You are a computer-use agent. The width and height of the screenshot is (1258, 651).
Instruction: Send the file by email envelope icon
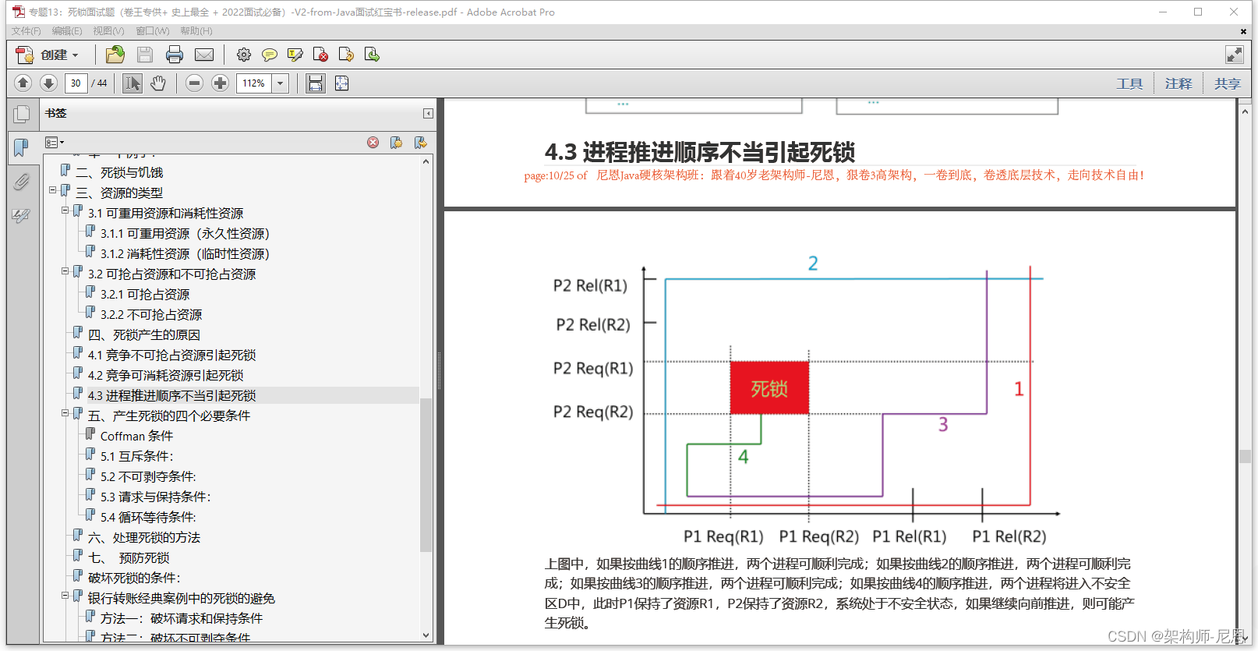(204, 55)
